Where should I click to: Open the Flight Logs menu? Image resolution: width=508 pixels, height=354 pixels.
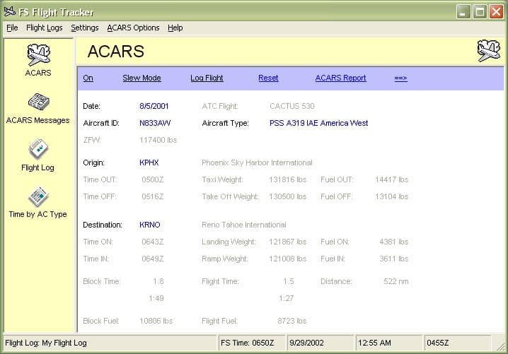44,28
